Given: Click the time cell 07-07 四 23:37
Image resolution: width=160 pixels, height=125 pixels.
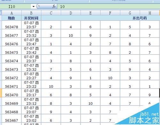Looking at the screenshot, I should [31, 59].
